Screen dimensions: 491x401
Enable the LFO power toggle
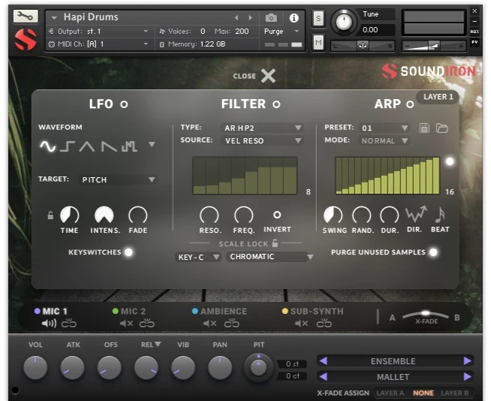coord(124,104)
